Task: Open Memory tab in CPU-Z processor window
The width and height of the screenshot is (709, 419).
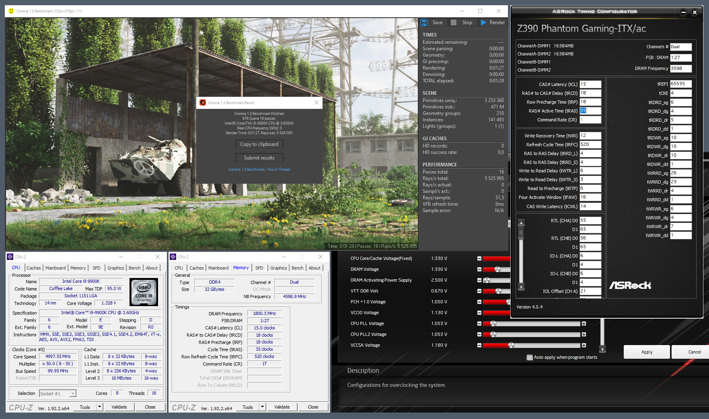Action: (78, 268)
